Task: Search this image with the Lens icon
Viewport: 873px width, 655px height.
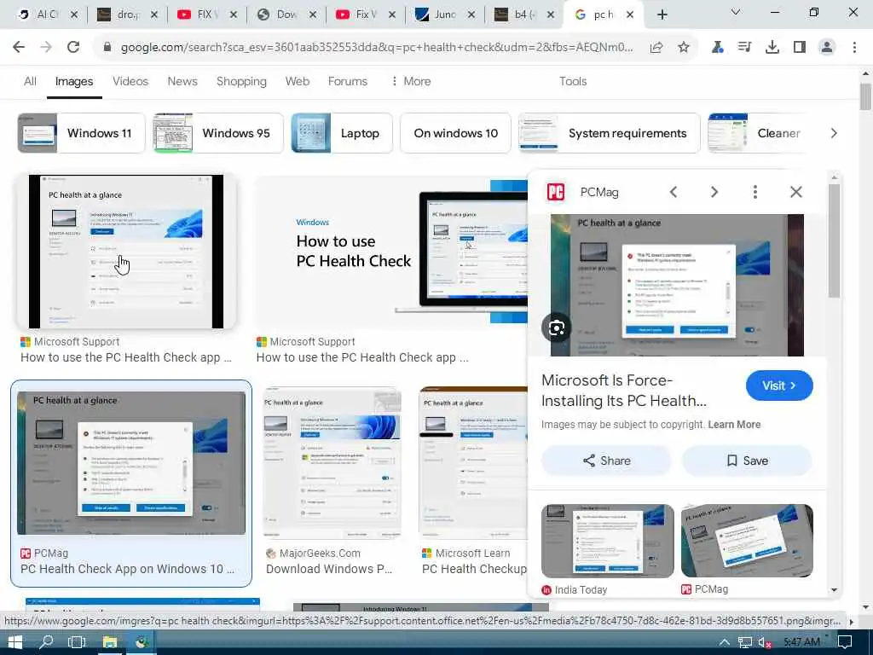Action: 556,328
